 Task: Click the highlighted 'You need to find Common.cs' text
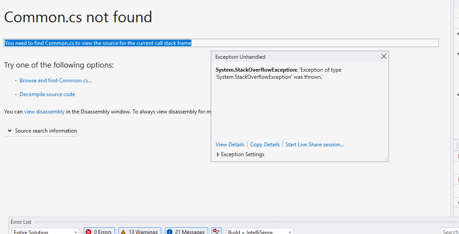click(x=98, y=43)
